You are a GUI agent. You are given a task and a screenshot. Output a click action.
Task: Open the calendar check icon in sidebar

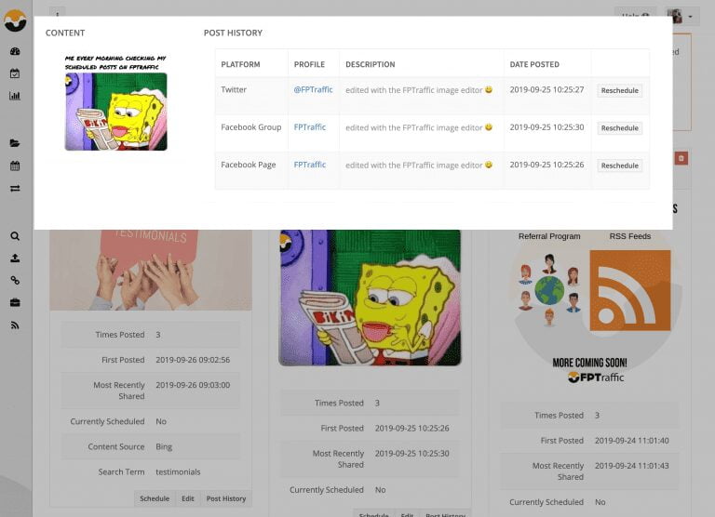[15, 73]
